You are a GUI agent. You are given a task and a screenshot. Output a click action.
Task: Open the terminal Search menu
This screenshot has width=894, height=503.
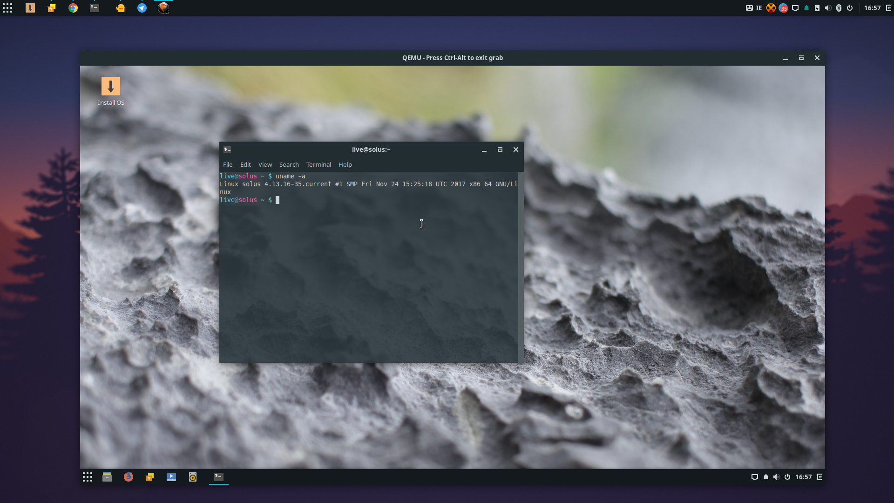point(289,165)
